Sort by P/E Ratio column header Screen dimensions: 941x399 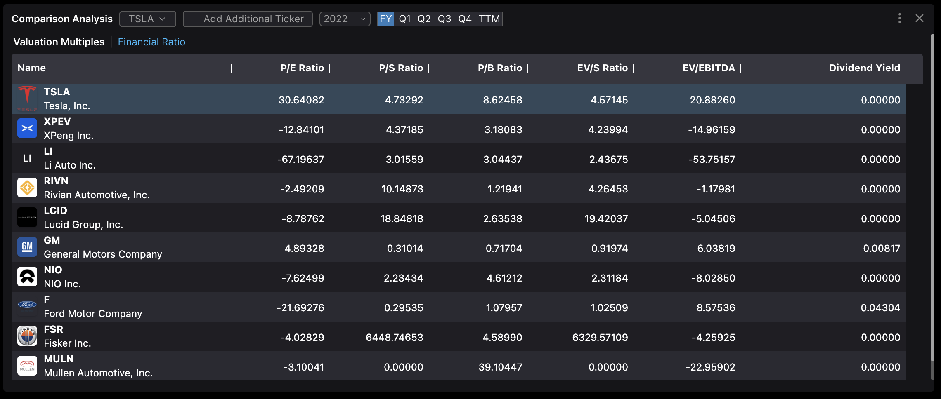point(302,68)
